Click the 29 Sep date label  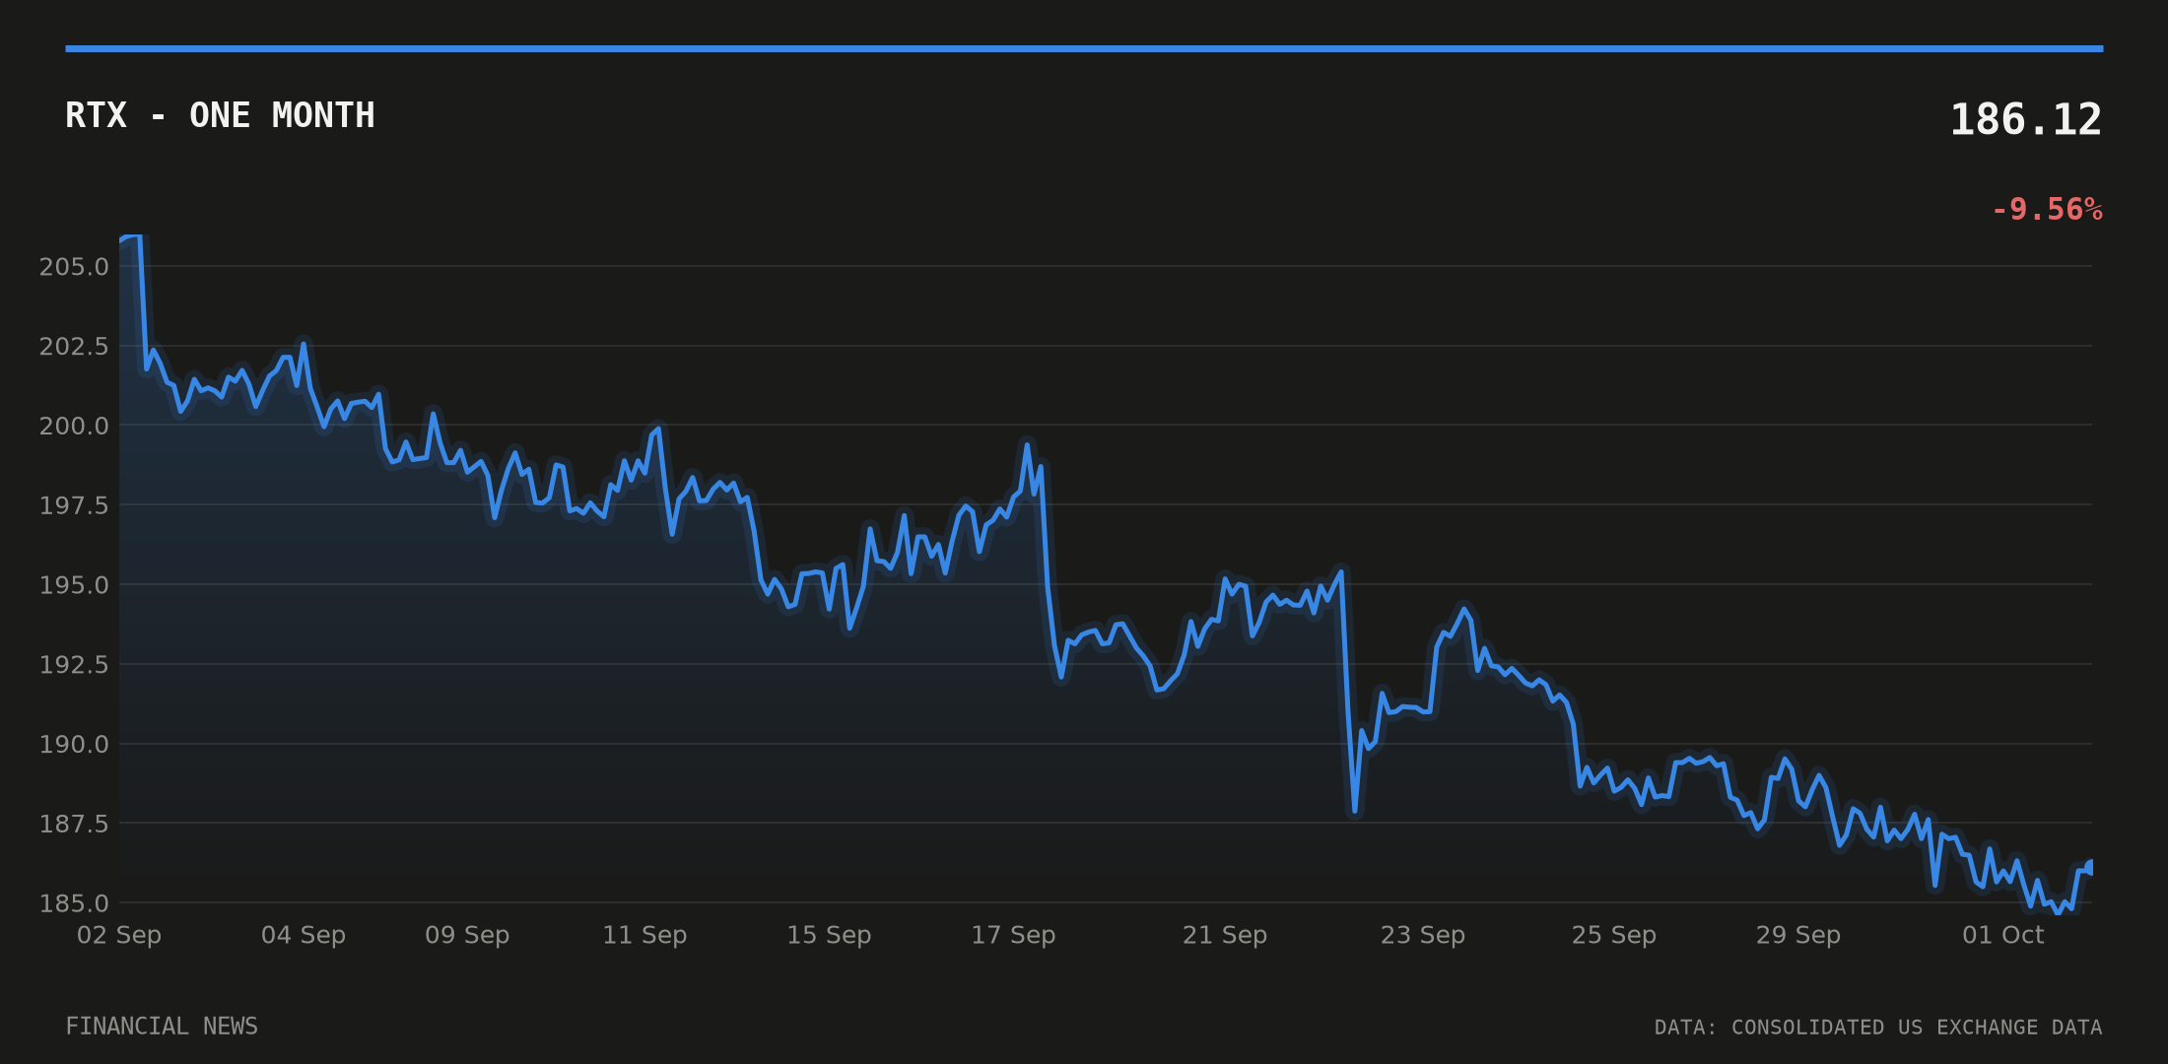click(x=1798, y=935)
